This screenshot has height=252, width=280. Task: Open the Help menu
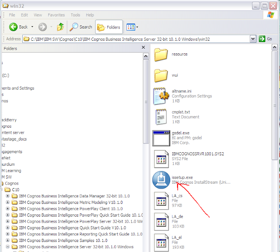90,15
